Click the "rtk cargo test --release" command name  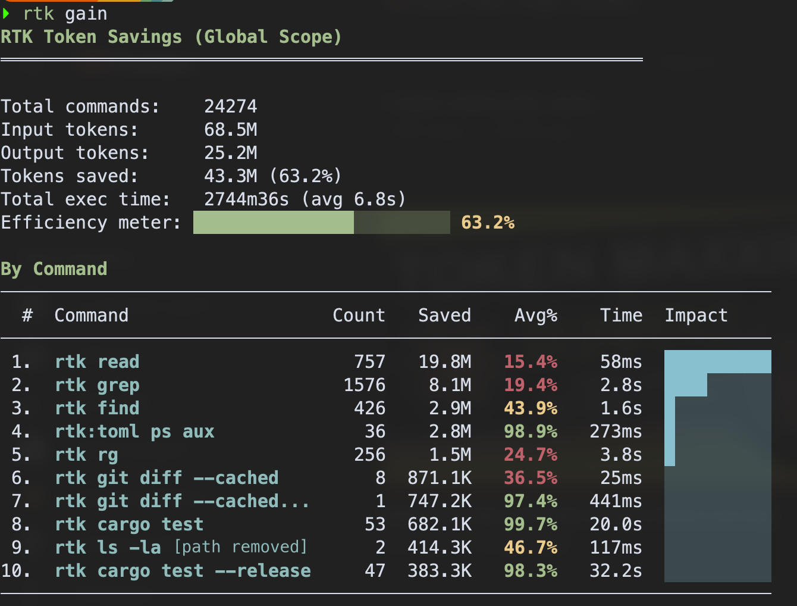[x=183, y=571]
